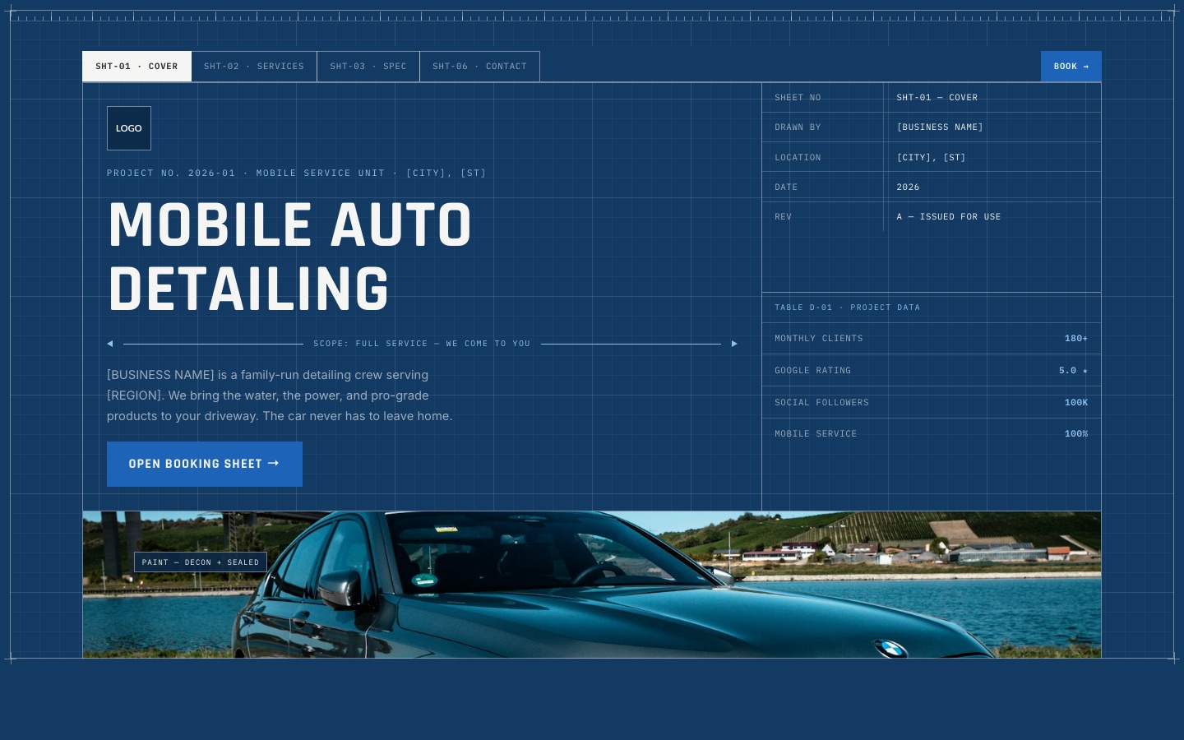1184x740 pixels.
Task: Click the SCOPE: FULL SERVICE label
Action: (422, 344)
